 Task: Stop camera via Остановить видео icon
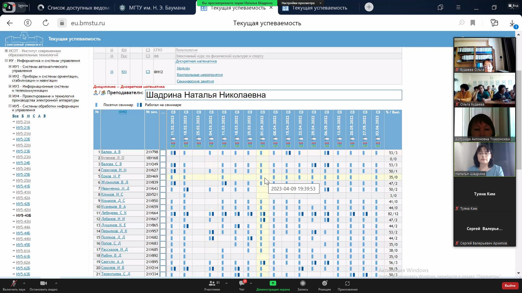coord(43,284)
